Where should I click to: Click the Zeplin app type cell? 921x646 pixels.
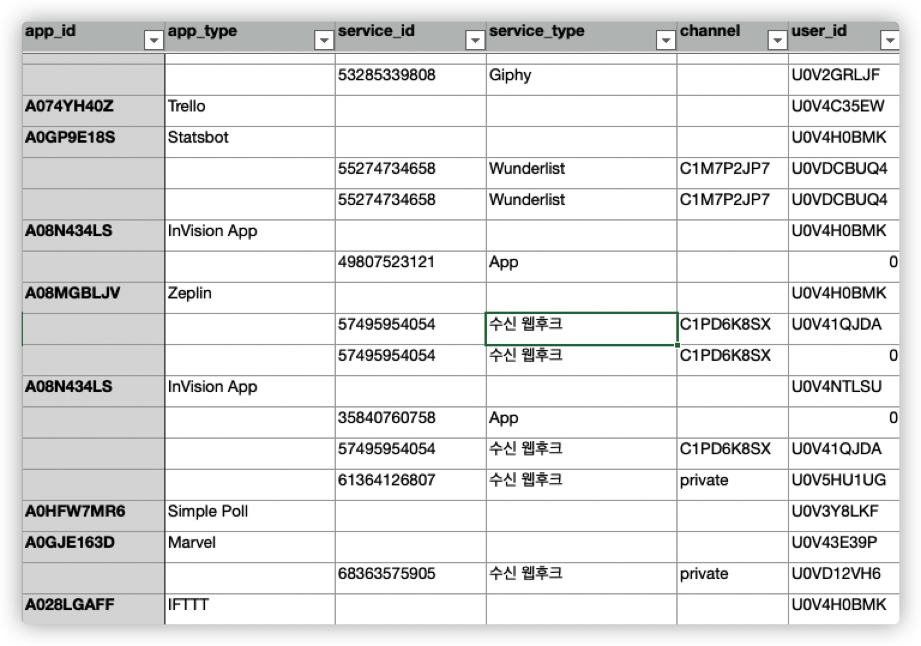tap(249, 297)
